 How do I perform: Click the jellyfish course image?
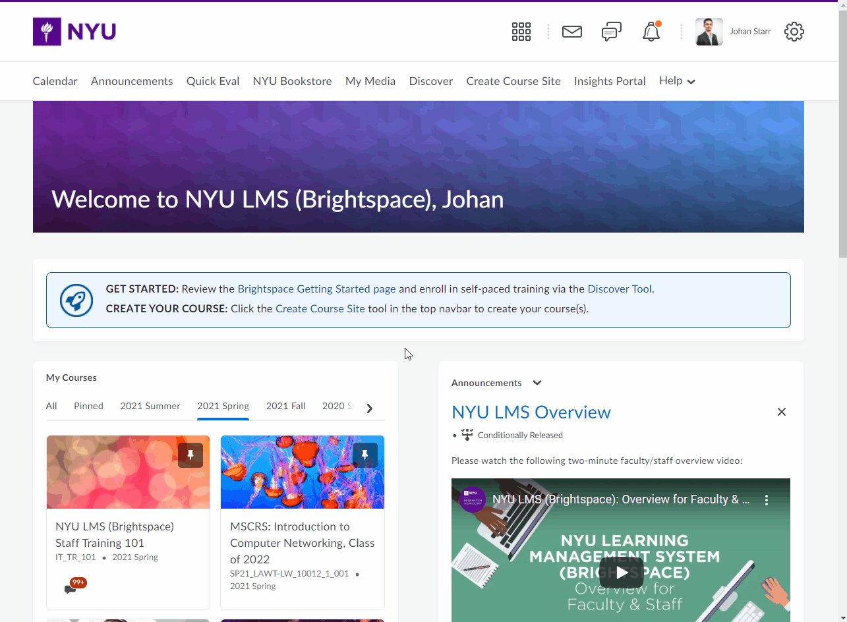pyautogui.click(x=303, y=472)
